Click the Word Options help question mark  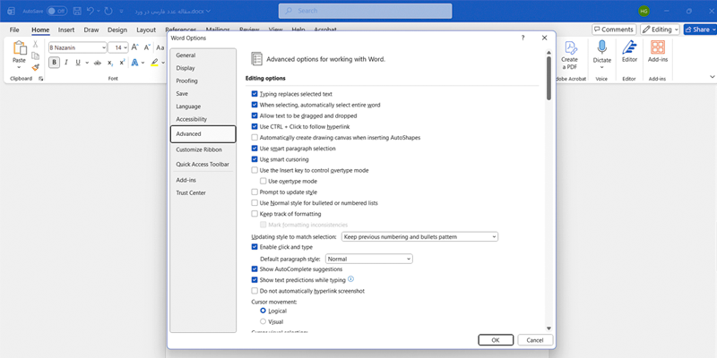click(523, 38)
